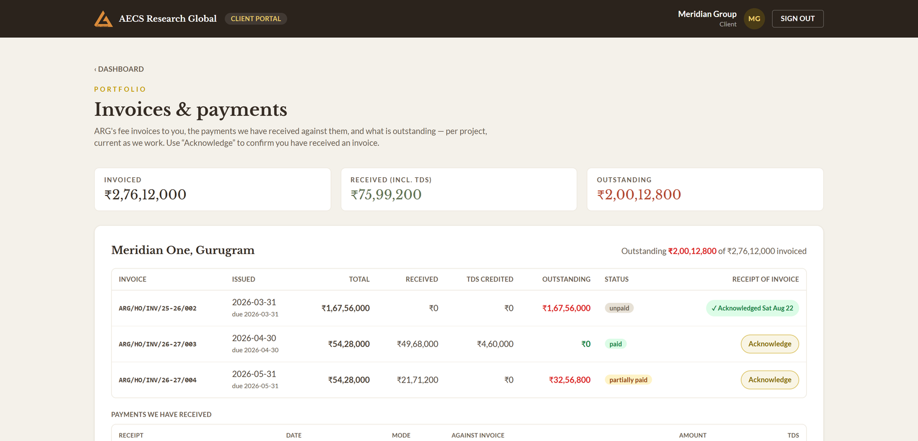918x441 pixels.
Task: Click the received amount ₹21,71,200
Action: click(418, 380)
